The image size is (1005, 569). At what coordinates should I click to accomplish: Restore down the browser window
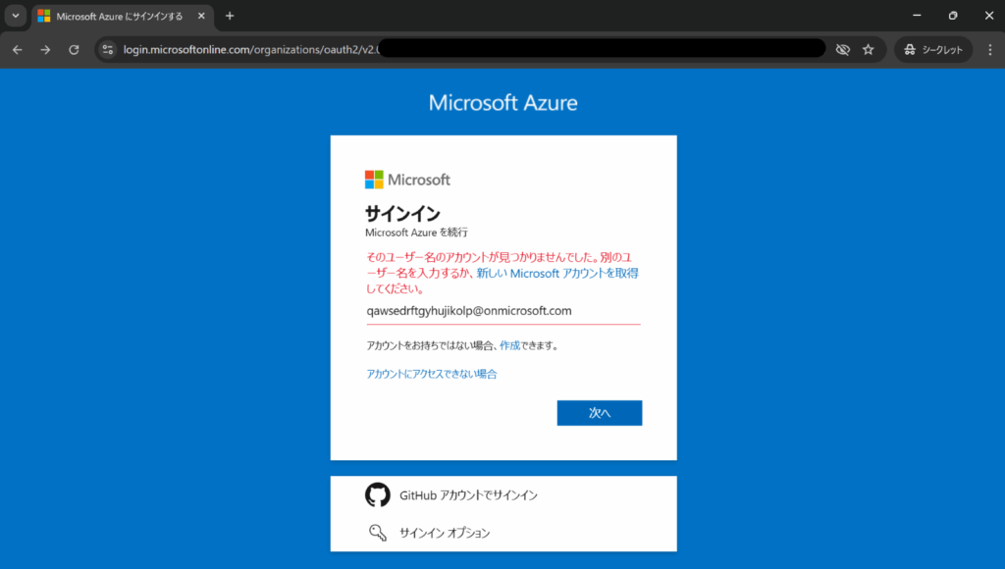[x=953, y=16]
